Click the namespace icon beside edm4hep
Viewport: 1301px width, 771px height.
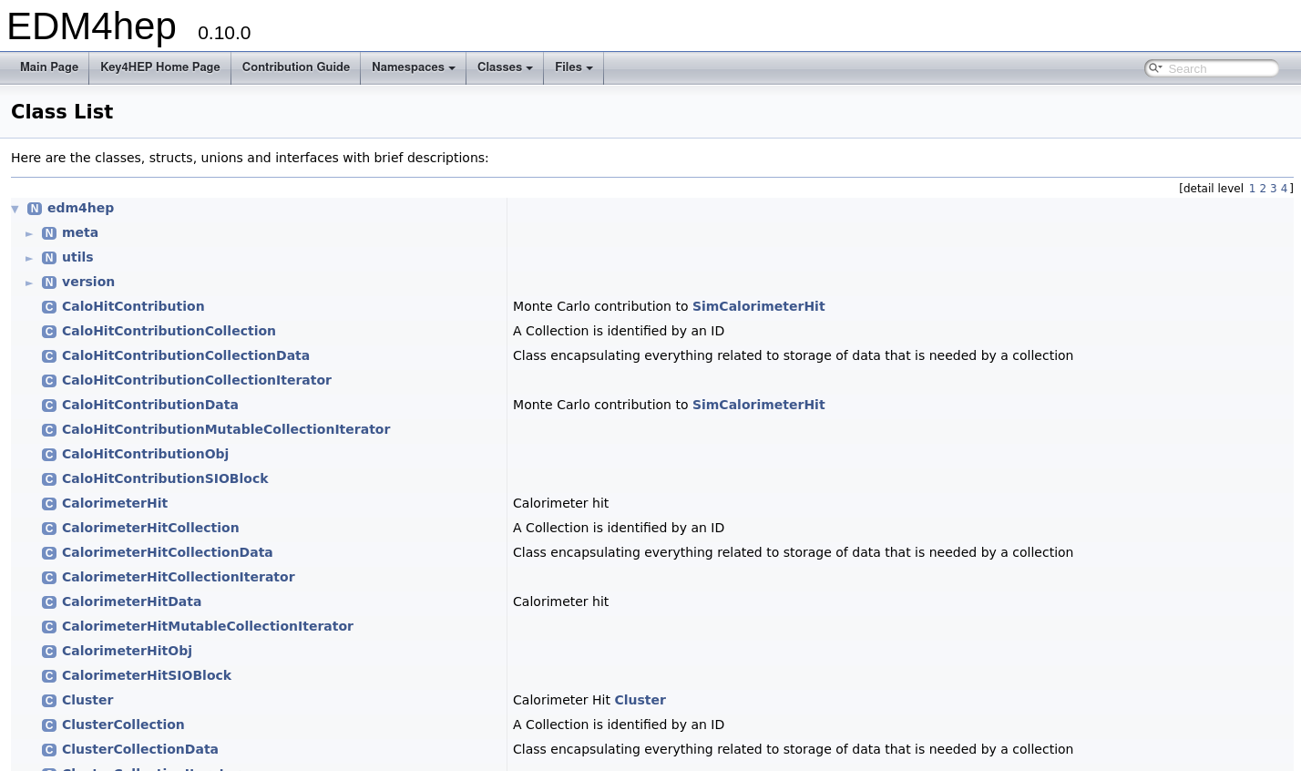[x=35, y=209]
